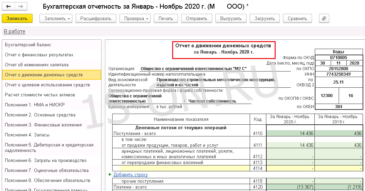Click the Выгрузить button
Image resolution: width=365 pixels, height=191 pixels.
coord(231,19)
